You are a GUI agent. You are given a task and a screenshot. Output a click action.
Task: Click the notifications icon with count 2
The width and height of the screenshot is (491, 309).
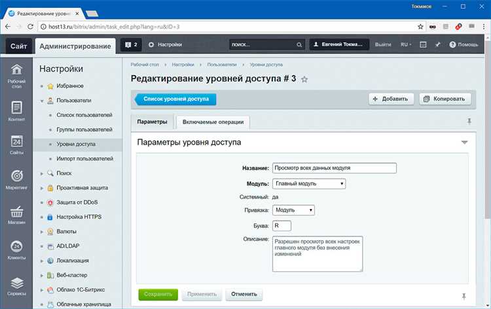click(x=131, y=44)
